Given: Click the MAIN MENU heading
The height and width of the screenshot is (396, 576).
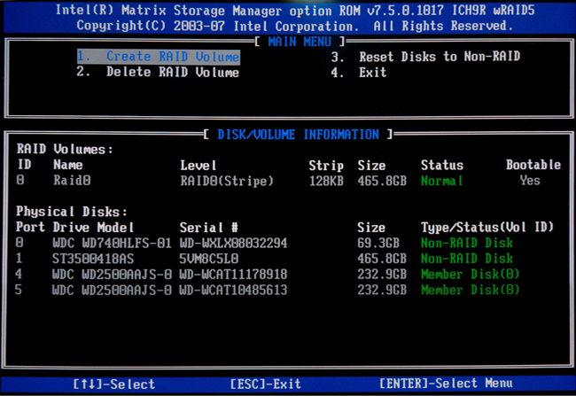Looking at the screenshot, I should coord(300,42).
